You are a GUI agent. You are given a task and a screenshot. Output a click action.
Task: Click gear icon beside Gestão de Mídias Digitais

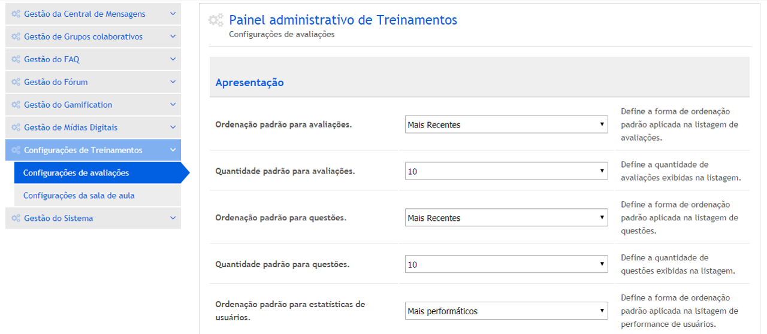click(16, 127)
